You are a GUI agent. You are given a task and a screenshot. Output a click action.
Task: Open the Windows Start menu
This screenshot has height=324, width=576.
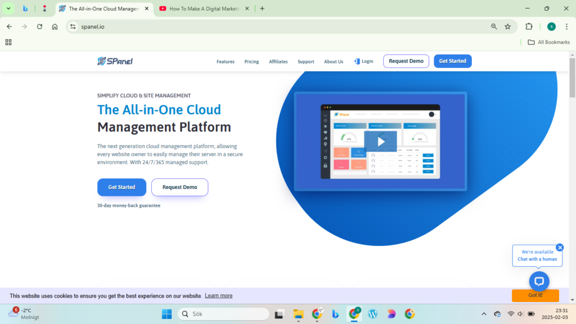pos(166,314)
